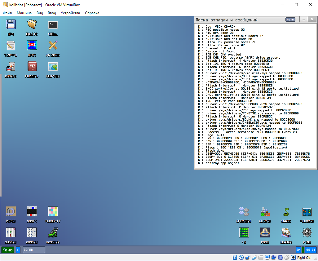Launch the TINYPAD text editor icon
This screenshot has height=261, width=318.
point(11,46)
